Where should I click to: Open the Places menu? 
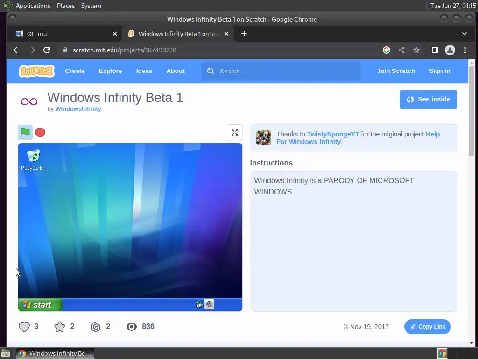pyautogui.click(x=65, y=6)
